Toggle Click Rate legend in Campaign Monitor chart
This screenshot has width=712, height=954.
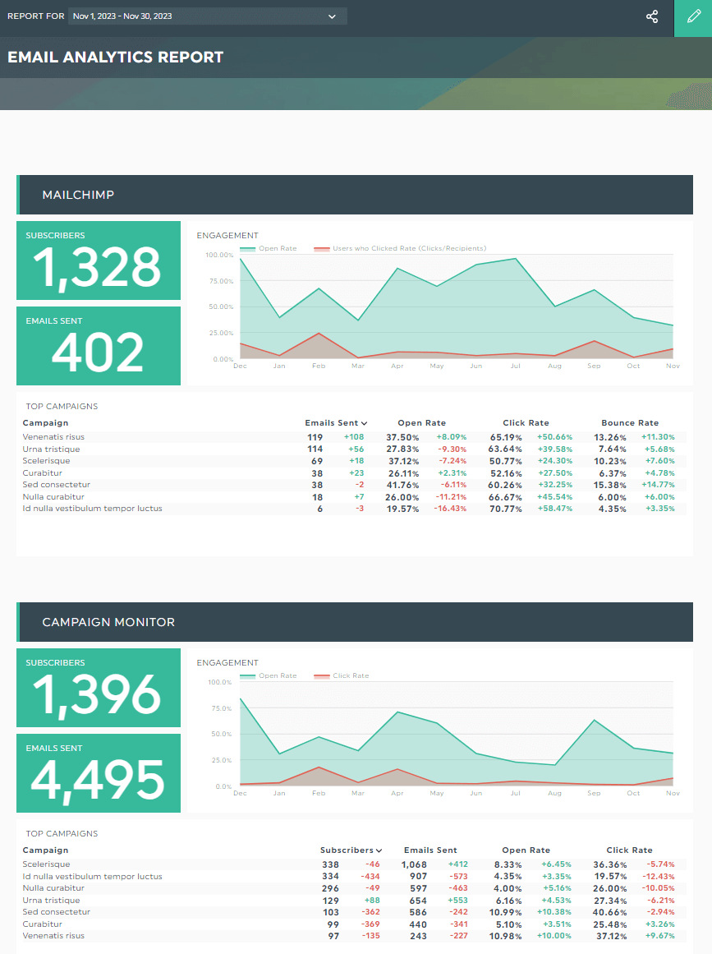341,675
